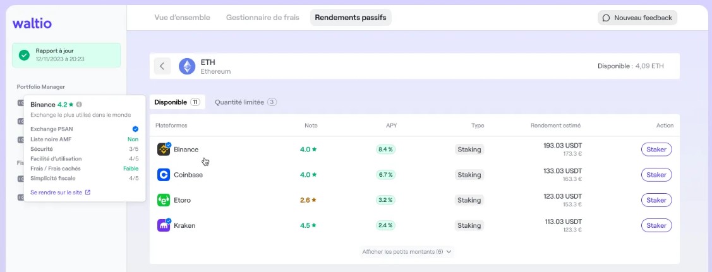Screen dimensions: 712x272
Task: Click the Staking type tag for Kraken
Action: tap(469, 225)
